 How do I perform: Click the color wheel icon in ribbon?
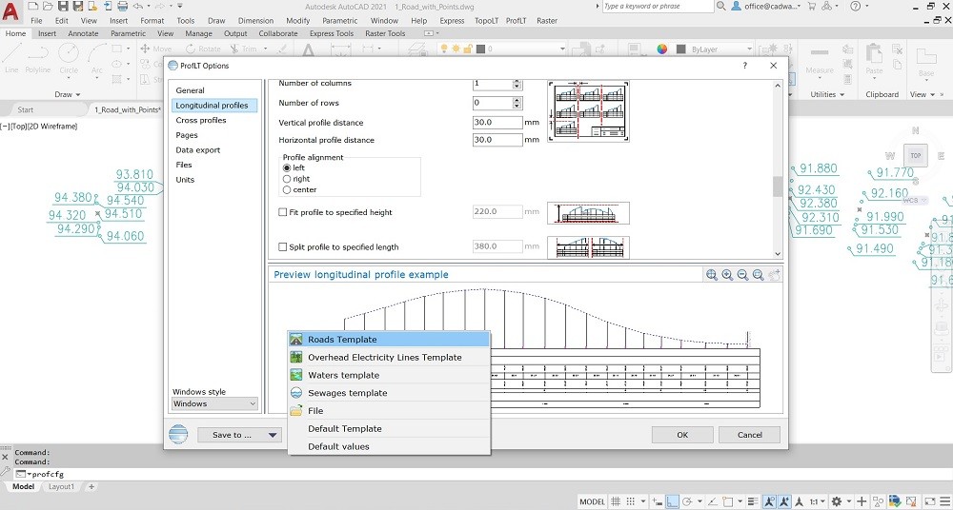pos(662,49)
